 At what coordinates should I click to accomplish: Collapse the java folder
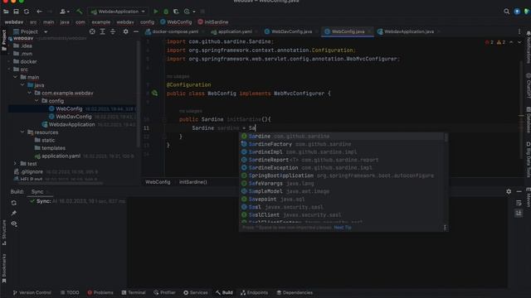click(22, 85)
